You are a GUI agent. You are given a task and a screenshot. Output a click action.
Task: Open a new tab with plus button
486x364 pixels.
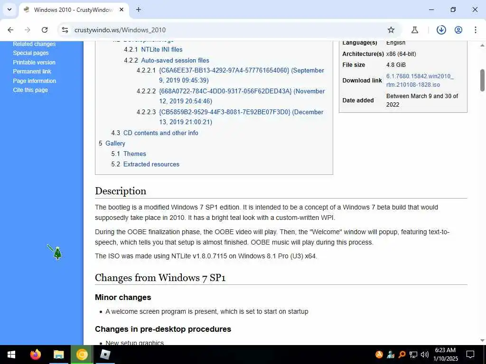139,9
